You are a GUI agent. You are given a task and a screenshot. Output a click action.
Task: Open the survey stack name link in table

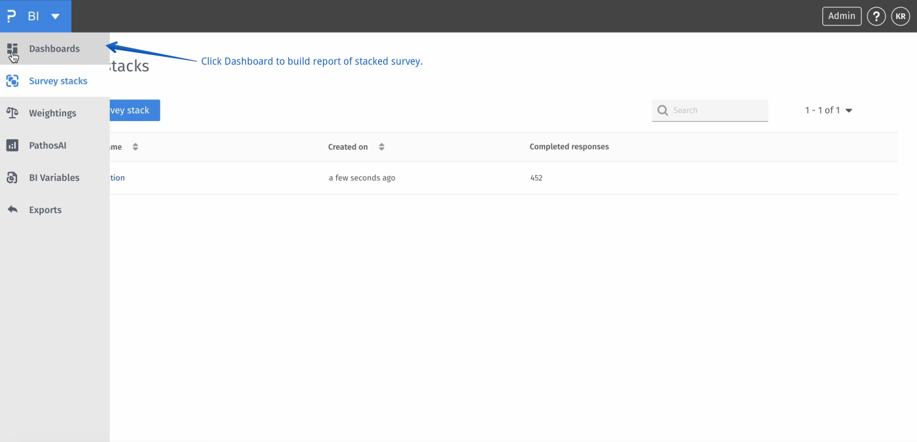click(118, 178)
